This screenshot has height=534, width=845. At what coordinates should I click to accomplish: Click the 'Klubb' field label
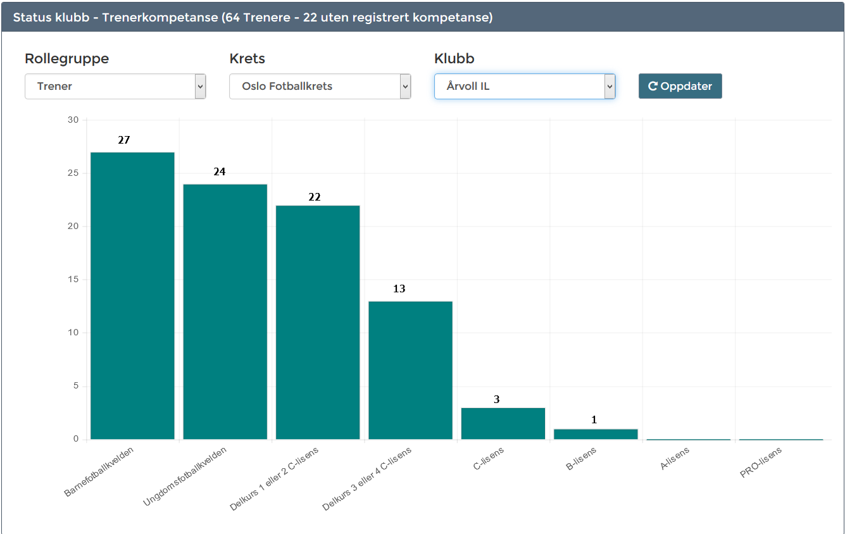[454, 59]
